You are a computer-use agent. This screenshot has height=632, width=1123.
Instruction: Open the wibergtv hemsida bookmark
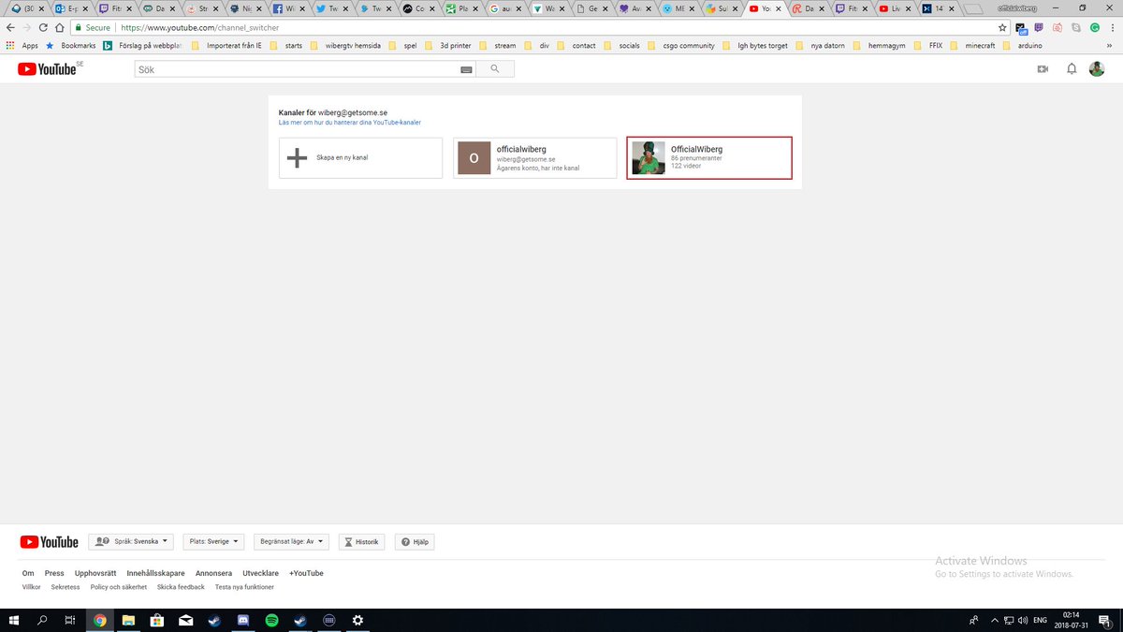(x=347, y=45)
